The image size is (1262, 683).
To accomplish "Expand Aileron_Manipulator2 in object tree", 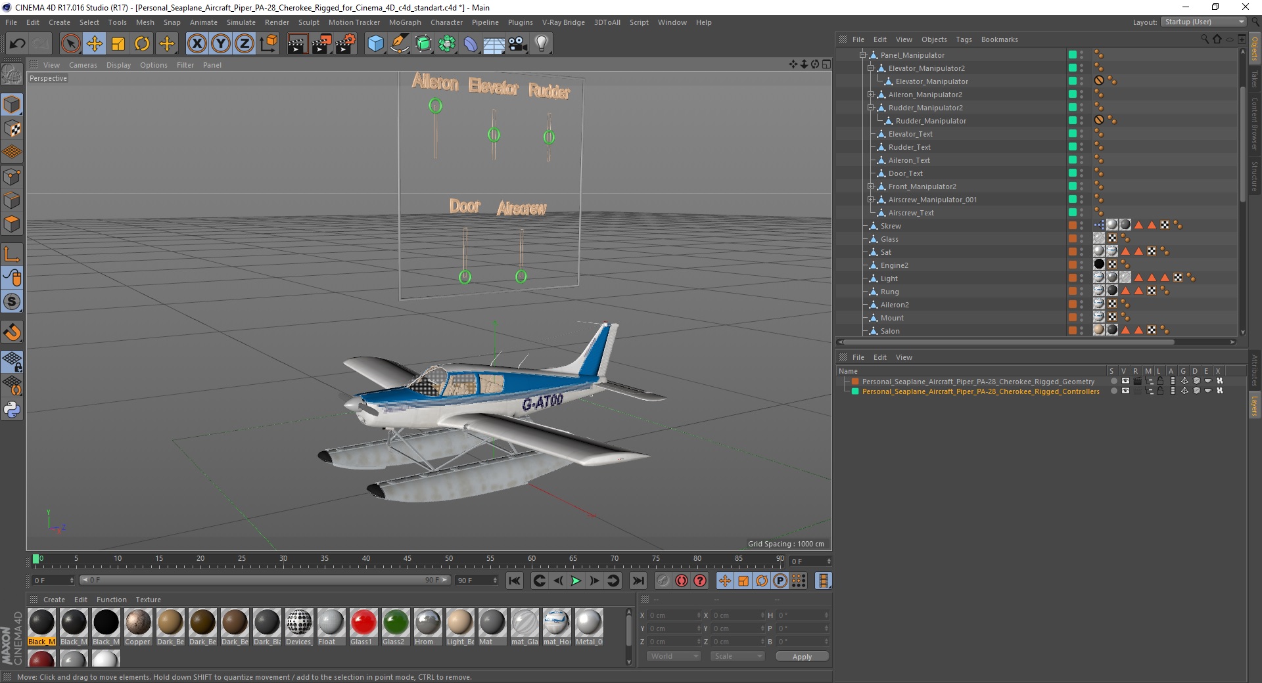I will pos(871,95).
